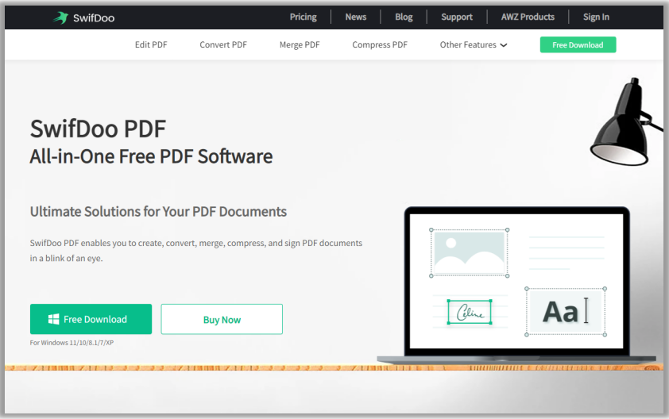The width and height of the screenshot is (669, 419).
Task: Click the 'Aa' text edit icon on laptop
Action: click(566, 312)
